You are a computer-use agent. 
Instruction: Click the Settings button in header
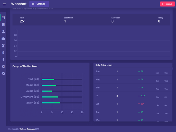pyautogui.click(x=39, y=4)
